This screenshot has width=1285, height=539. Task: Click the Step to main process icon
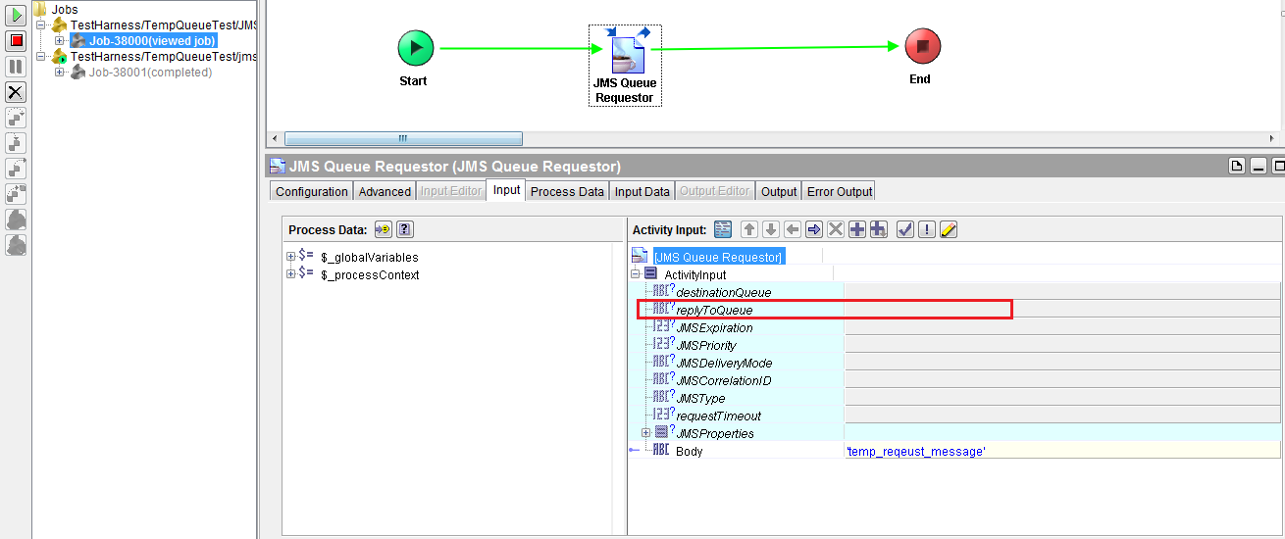tap(16, 194)
